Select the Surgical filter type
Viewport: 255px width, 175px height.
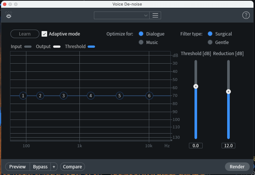click(210, 34)
